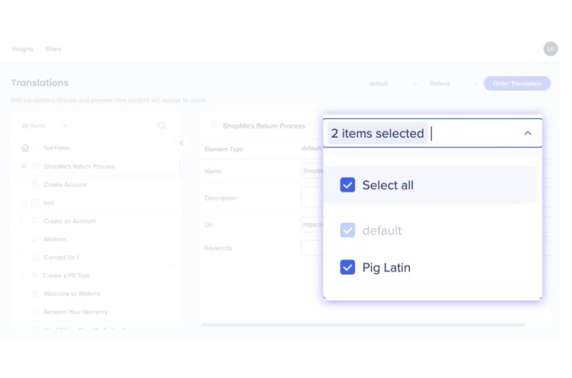Click the home icon in breadcrumb
572x378 pixels.
tap(25, 148)
